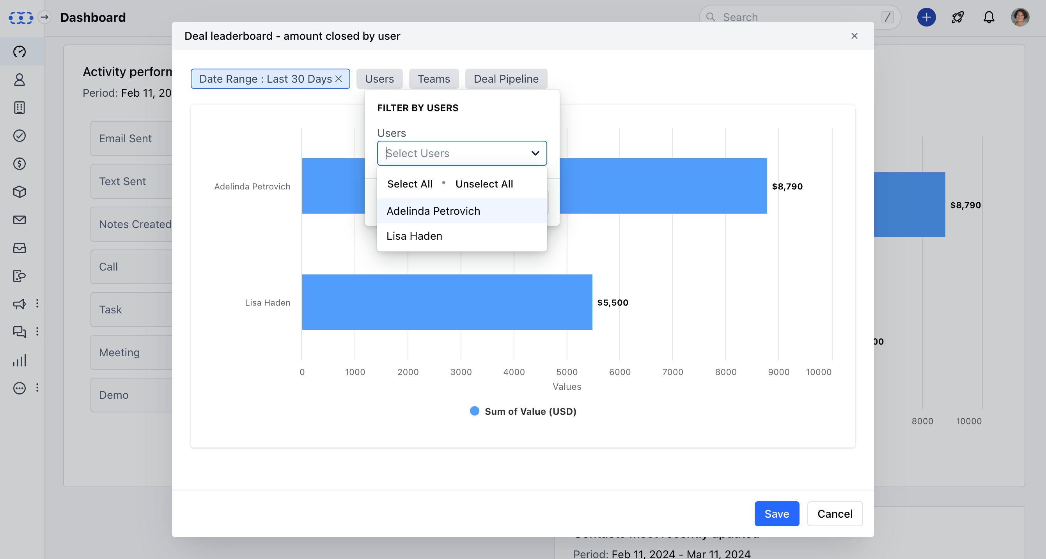Viewport: 1046px width, 559px height.
Task: Click the Meeting activity card
Action: pos(131,352)
